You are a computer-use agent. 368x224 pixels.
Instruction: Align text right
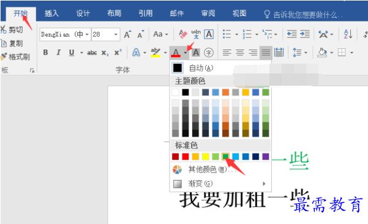point(253,52)
